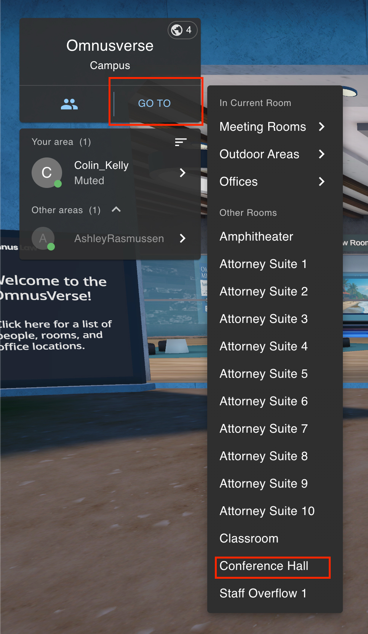368x634 pixels.
Task: Click Colin_Kelly's avatar circle
Action: (x=47, y=173)
